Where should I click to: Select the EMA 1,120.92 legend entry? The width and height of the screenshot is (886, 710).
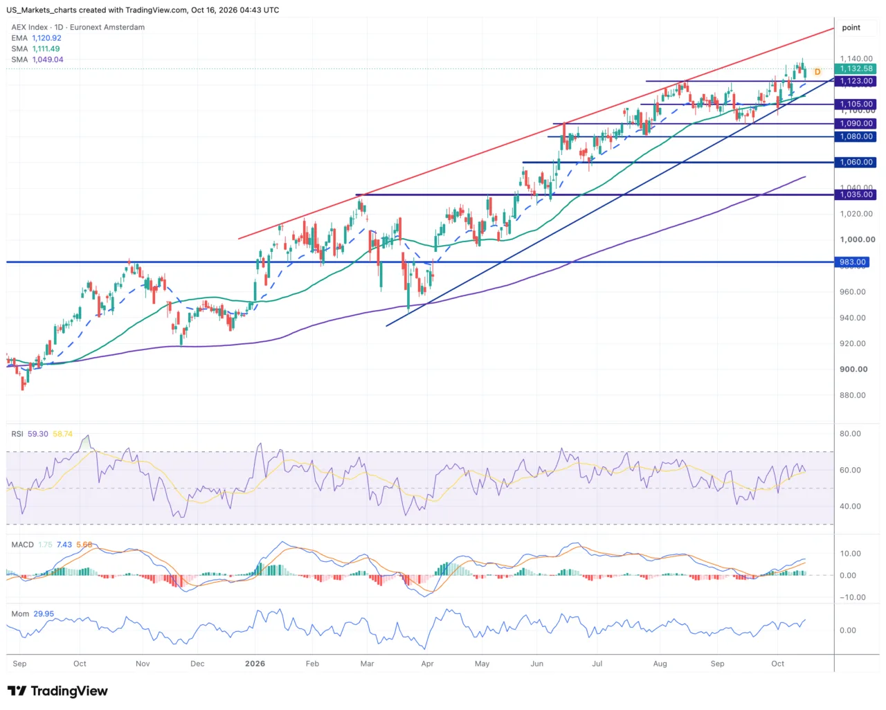pos(36,38)
